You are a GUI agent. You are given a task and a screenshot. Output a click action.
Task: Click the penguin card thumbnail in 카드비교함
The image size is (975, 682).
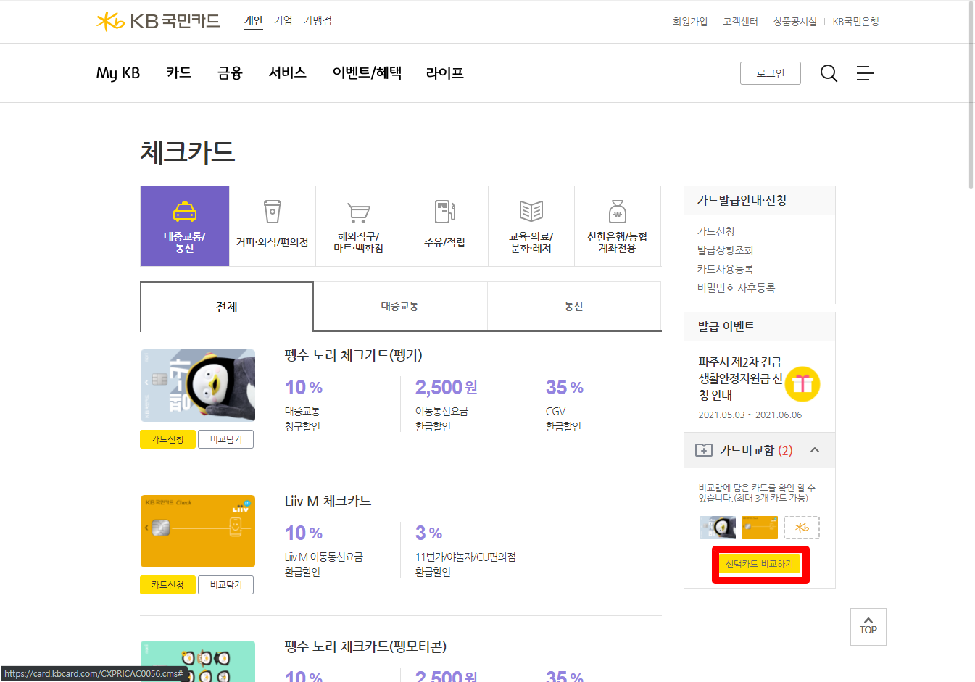(718, 528)
